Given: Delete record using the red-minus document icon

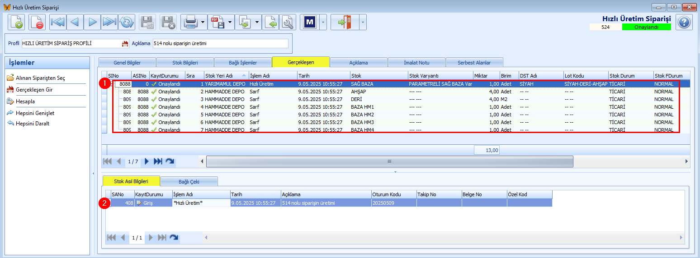Looking at the screenshot, I should 37,22.
